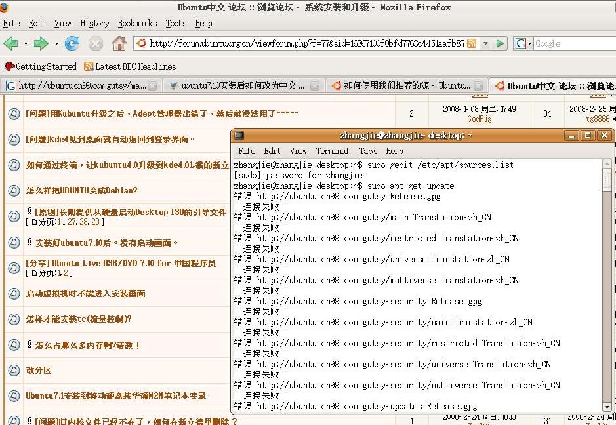Open GodPig's author profile link
The width and height of the screenshot is (616, 425).
coord(480,119)
